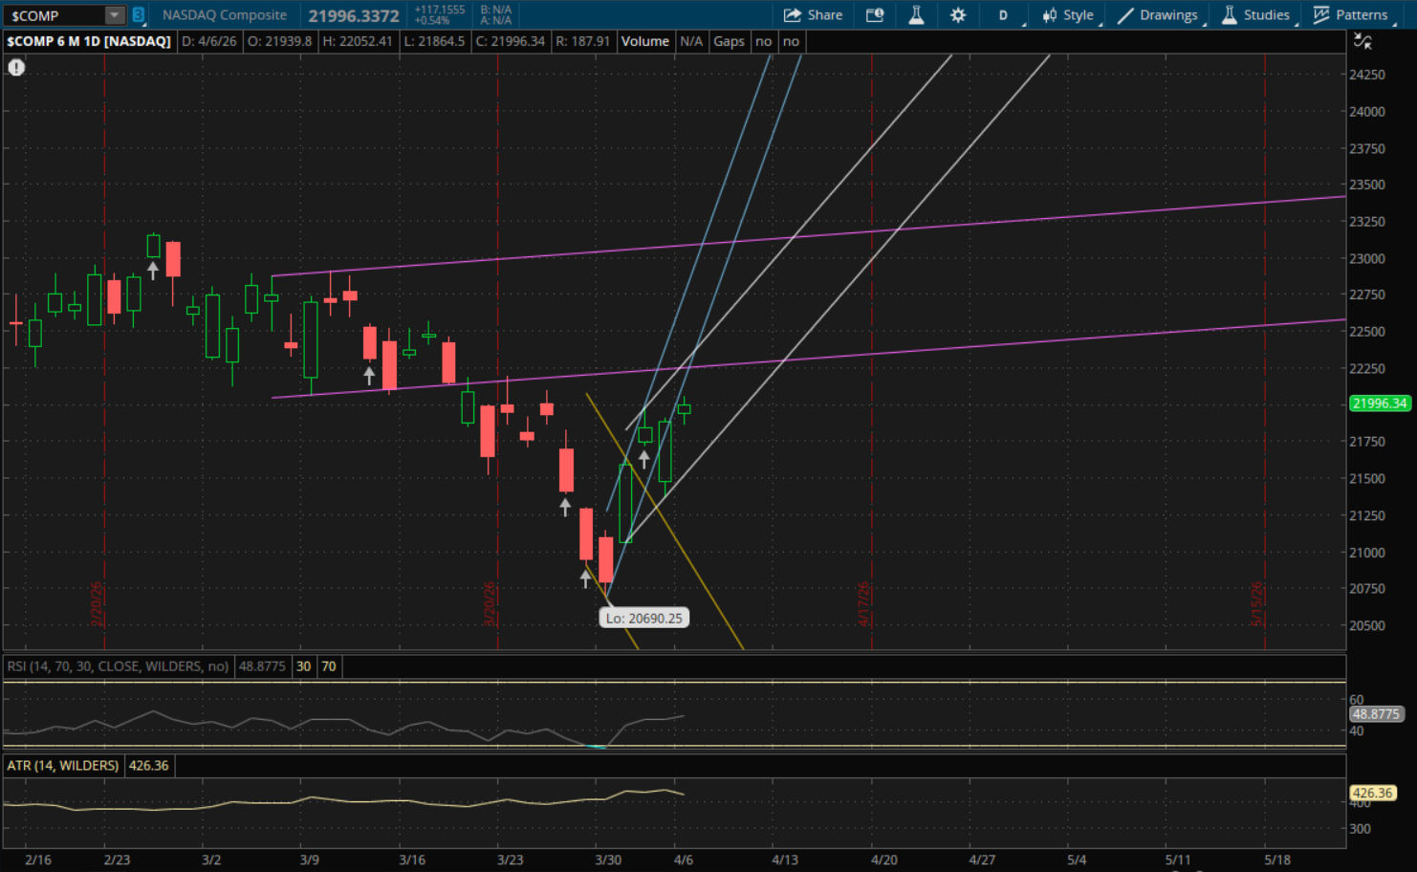Image resolution: width=1417 pixels, height=872 pixels.
Task: Click the Share button in toolbar
Action: 813,15
